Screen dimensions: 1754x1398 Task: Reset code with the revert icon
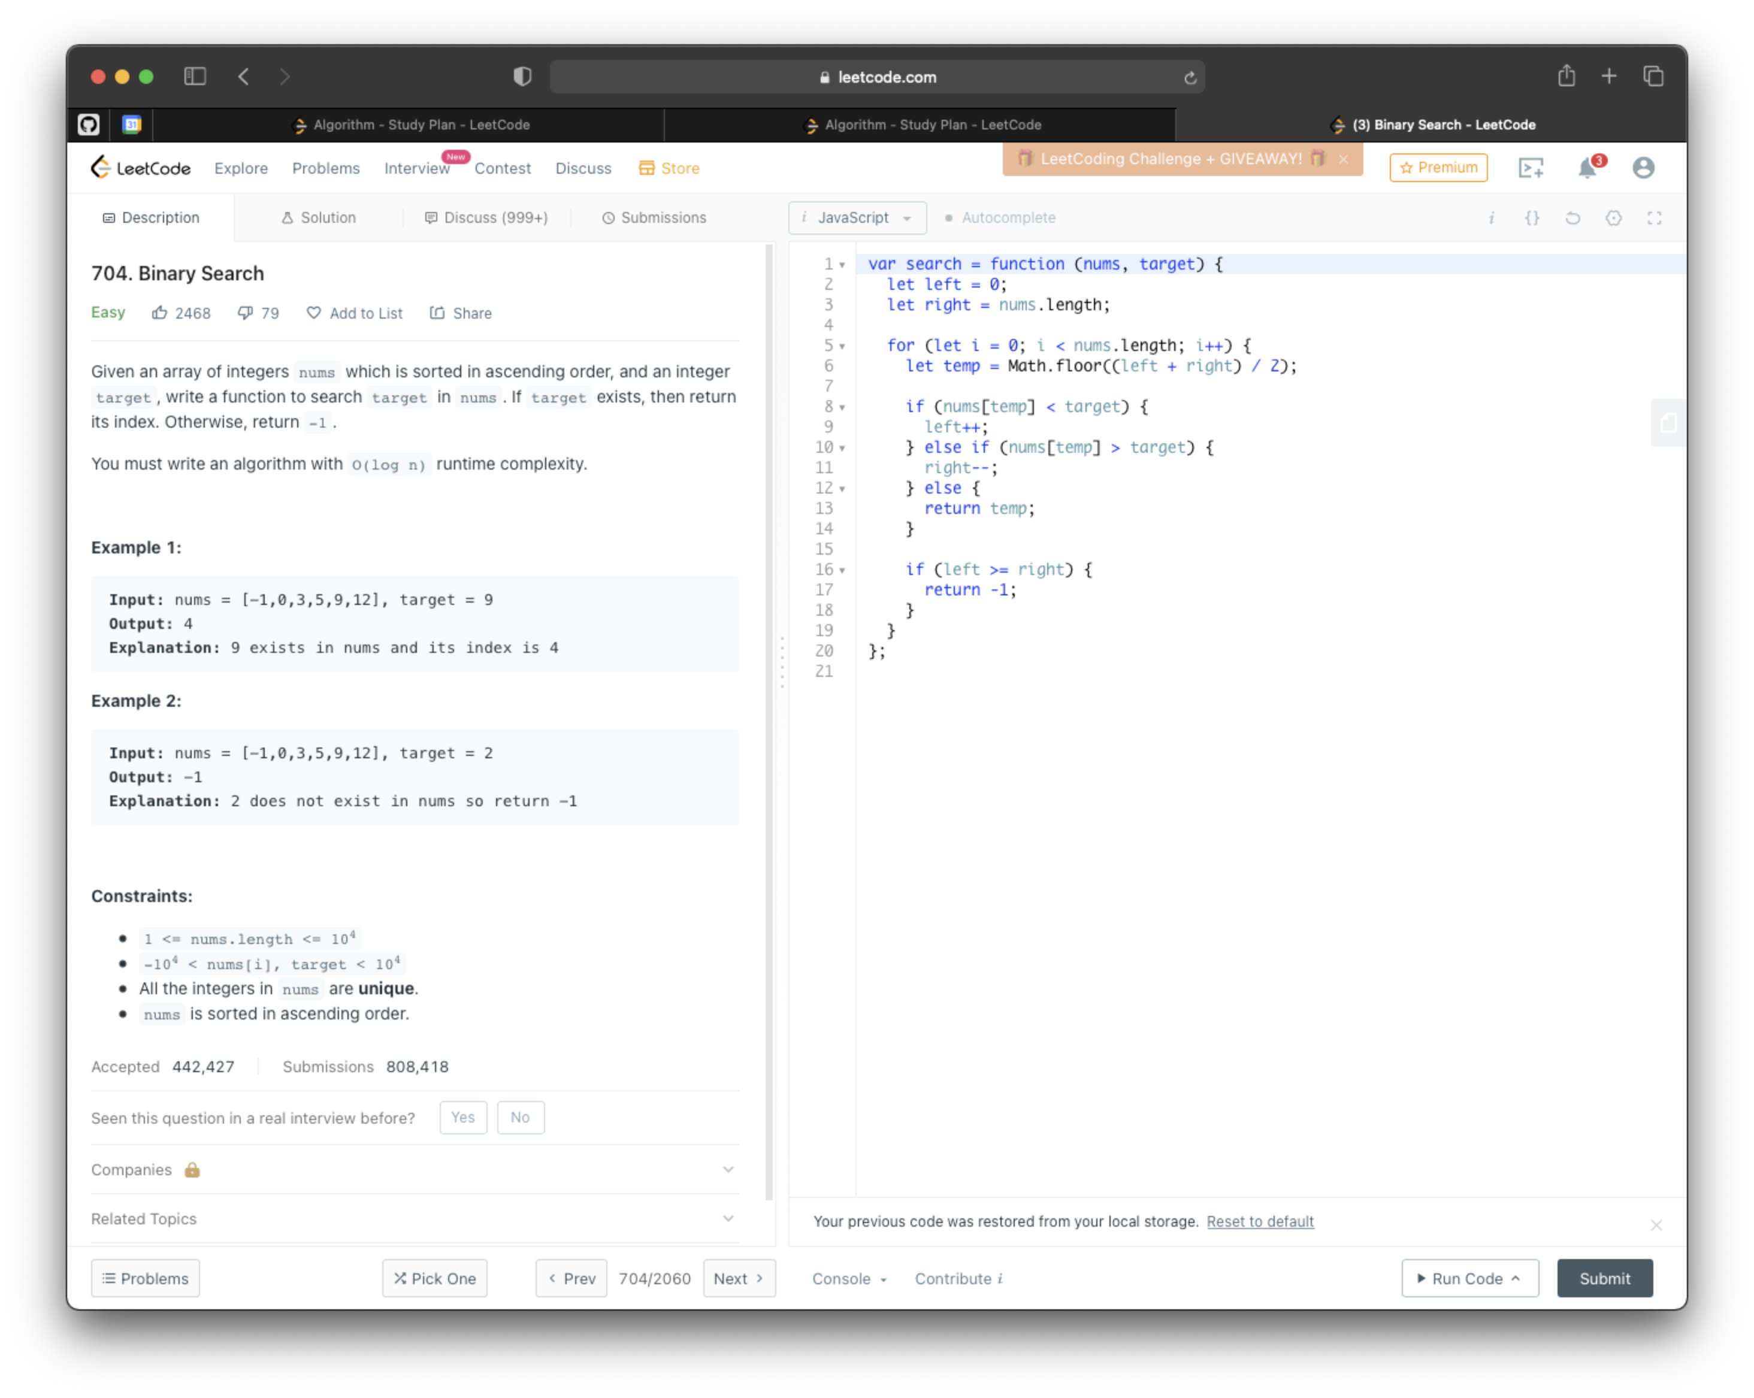tap(1572, 218)
